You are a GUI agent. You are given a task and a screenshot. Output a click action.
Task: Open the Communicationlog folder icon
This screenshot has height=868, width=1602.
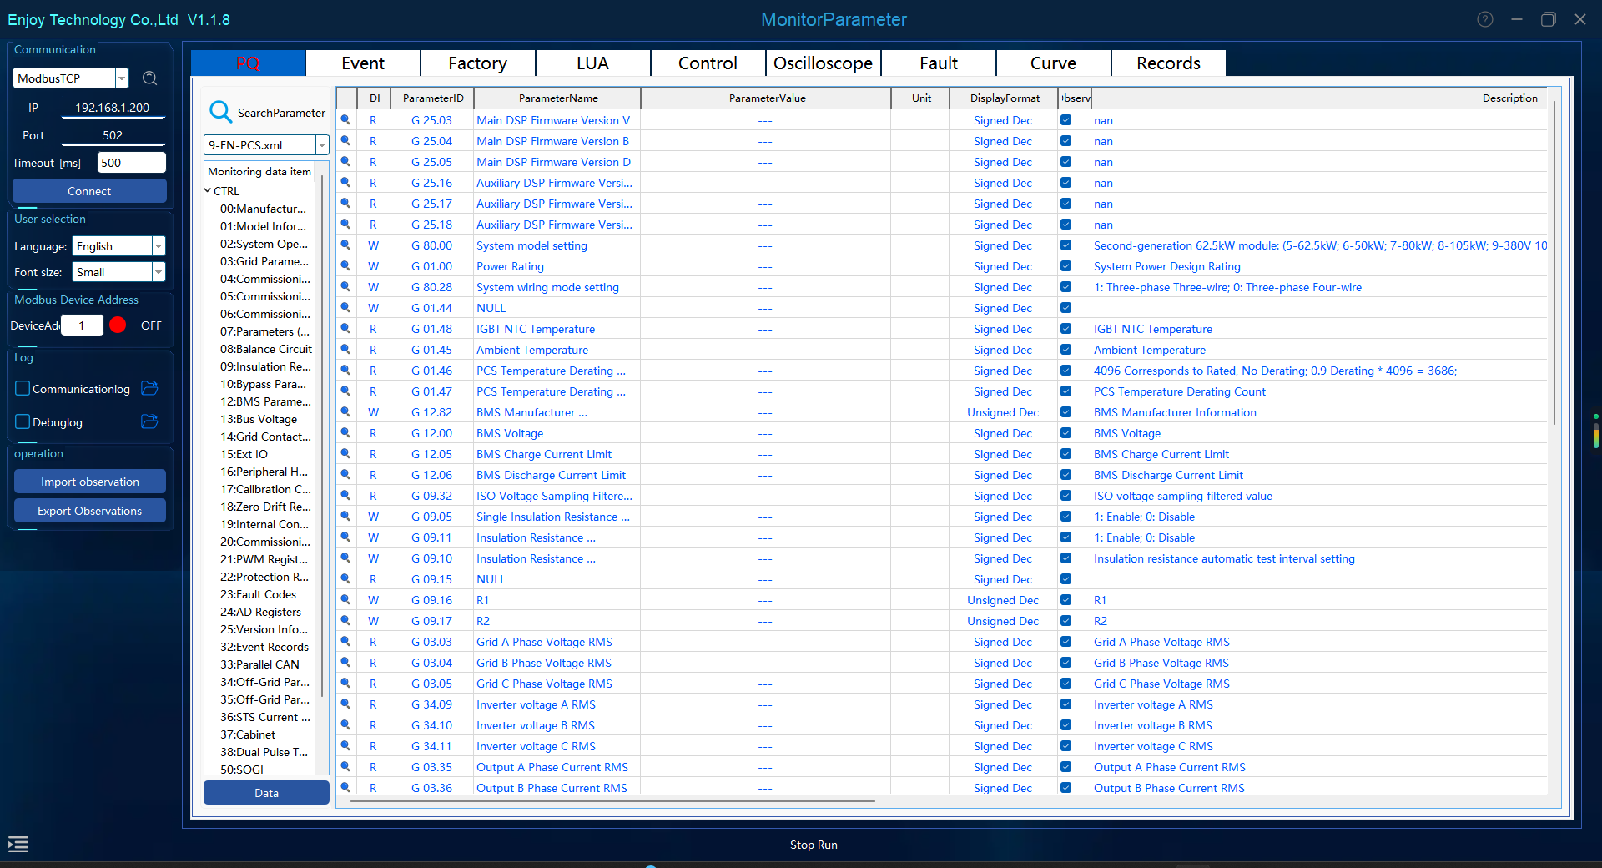tap(150, 388)
